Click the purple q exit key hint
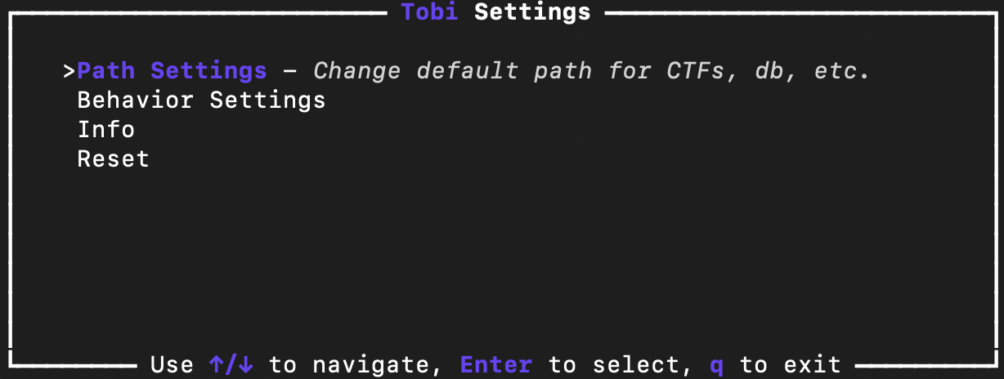This screenshot has width=1004, height=379. pyautogui.click(x=716, y=366)
